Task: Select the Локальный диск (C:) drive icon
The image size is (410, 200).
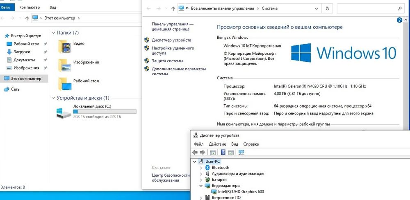Action: point(64,113)
